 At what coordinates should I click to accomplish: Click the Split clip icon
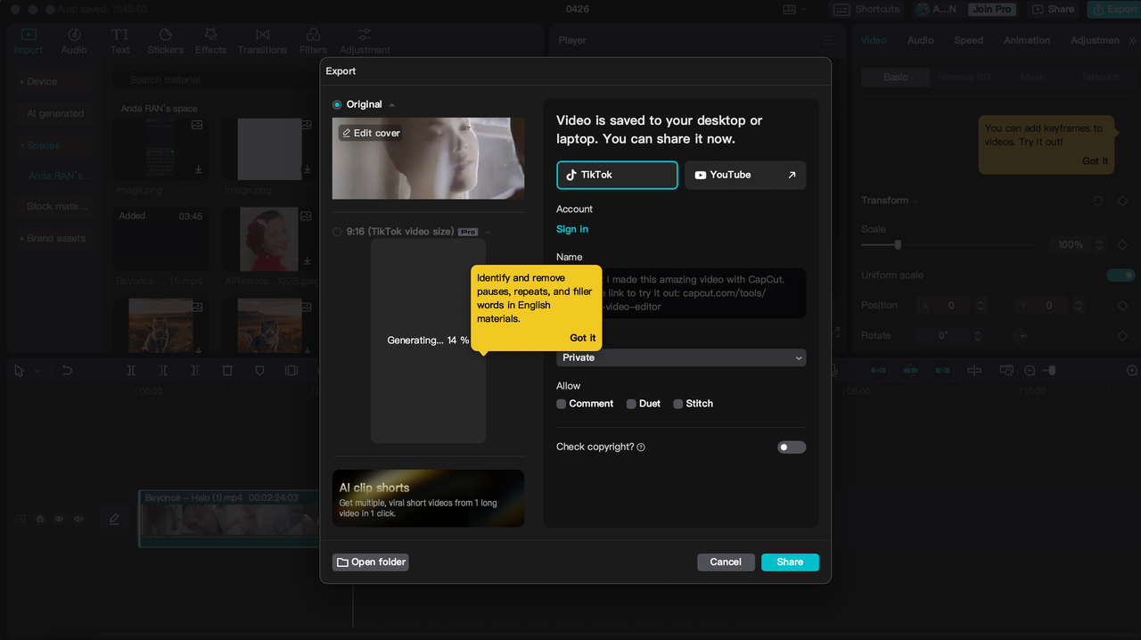(x=131, y=371)
